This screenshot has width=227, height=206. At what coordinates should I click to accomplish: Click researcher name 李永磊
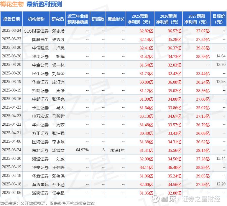tap(58, 142)
